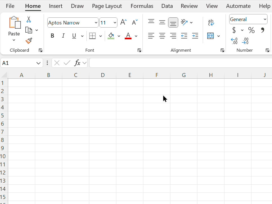Apply cell borders icon

coord(92,36)
